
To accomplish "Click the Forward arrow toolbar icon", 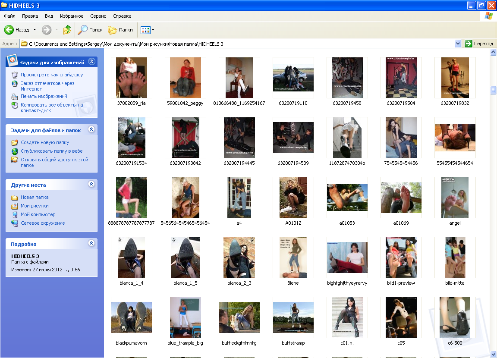I will coord(47,30).
